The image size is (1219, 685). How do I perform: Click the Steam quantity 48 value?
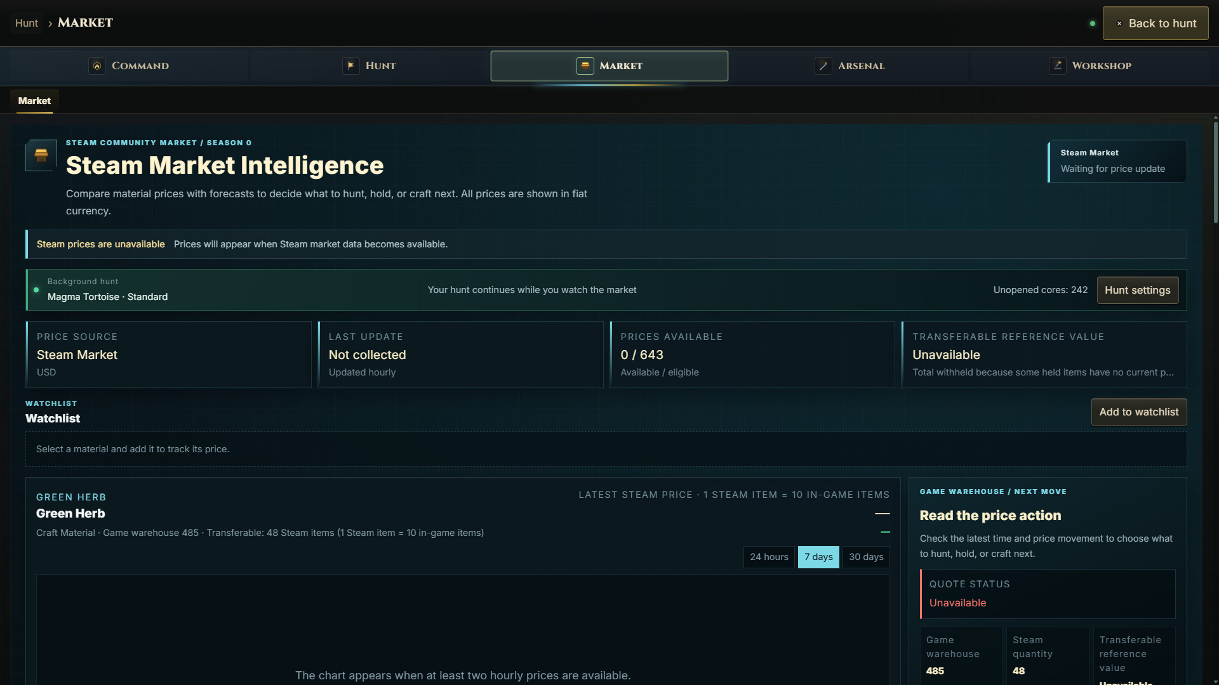1018,671
